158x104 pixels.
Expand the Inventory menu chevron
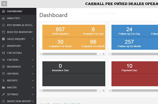pos(33,46)
